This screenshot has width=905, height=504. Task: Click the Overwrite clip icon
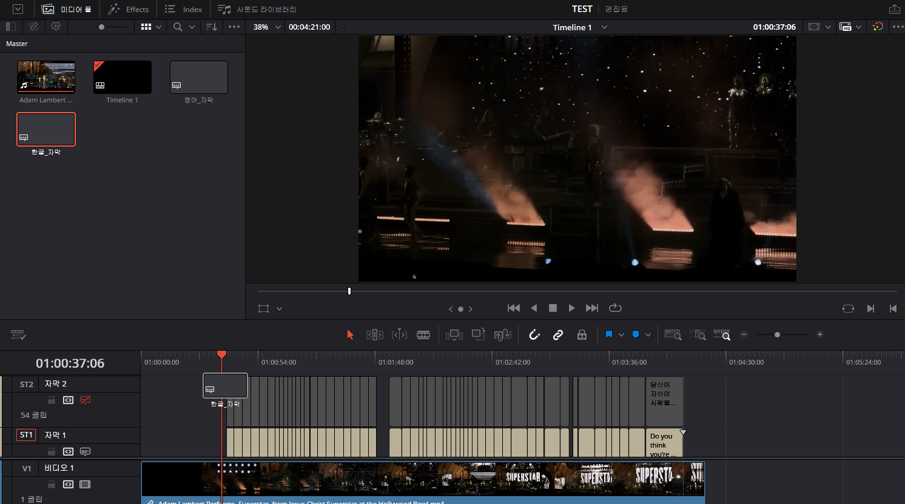click(479, 334)
